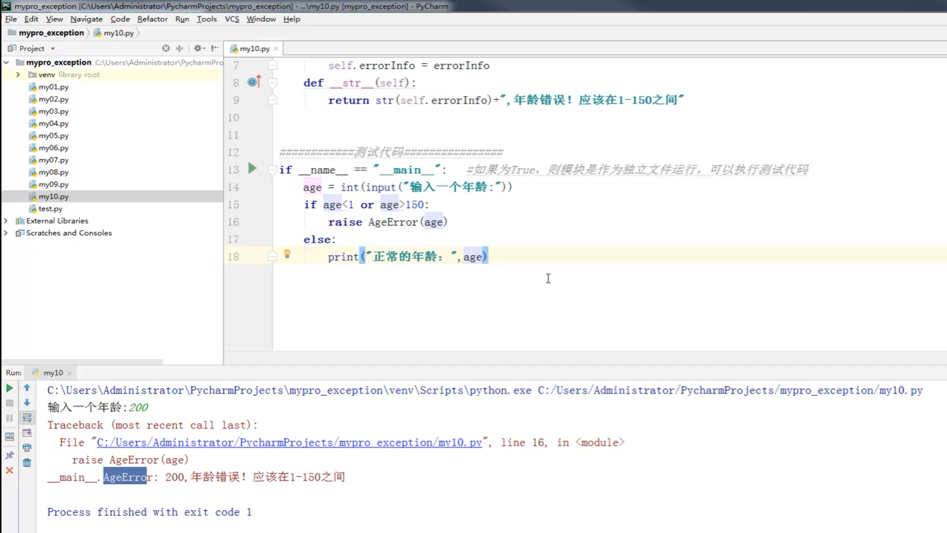
Task: Click the collapse all icon in Project panel
Action: [x=180, y=48]
